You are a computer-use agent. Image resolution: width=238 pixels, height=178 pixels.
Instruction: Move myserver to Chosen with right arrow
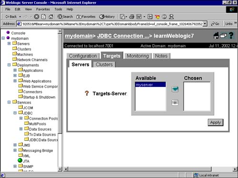click(175, 89)
